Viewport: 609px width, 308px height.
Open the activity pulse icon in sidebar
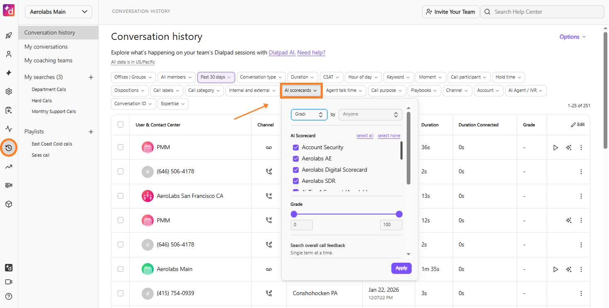pos(9,129)
